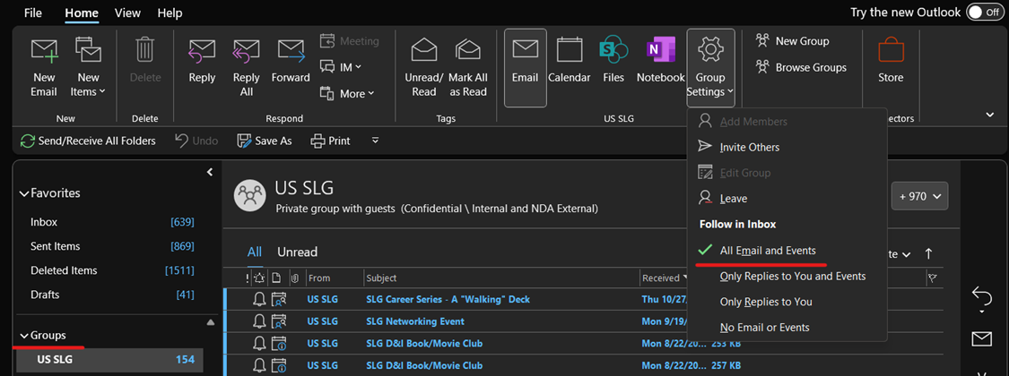The image size is (1009, 376).
Task: Click the Forward message icon
Action: tap(291, 52)
